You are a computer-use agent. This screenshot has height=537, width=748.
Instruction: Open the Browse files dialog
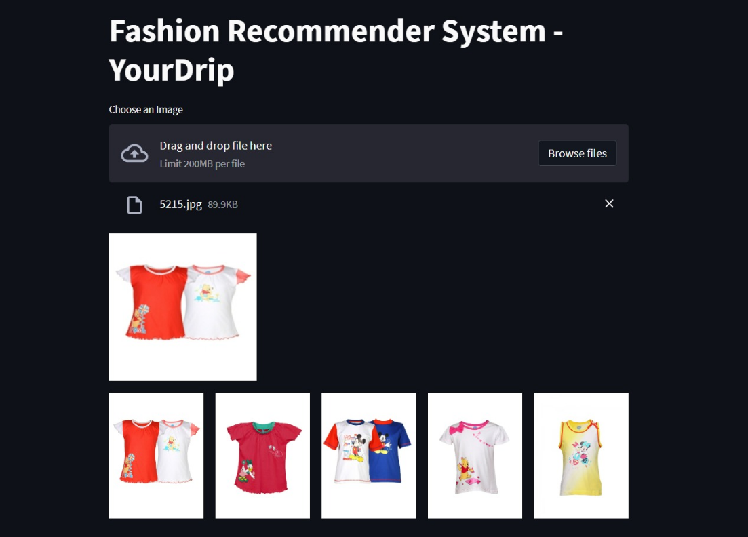click(x=577, y=153)
